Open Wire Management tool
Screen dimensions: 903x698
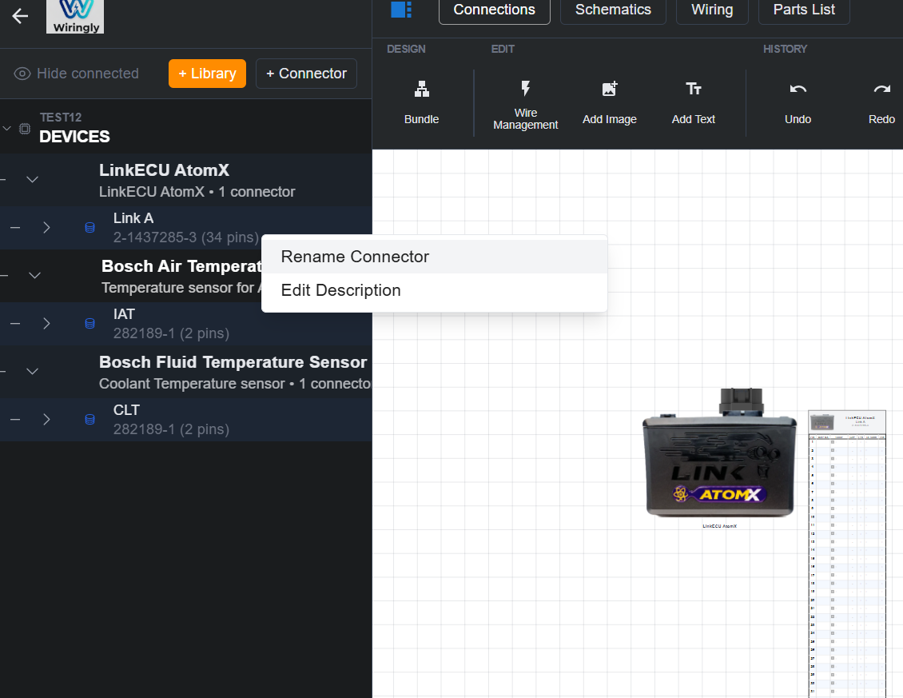(x=525, y=104)
